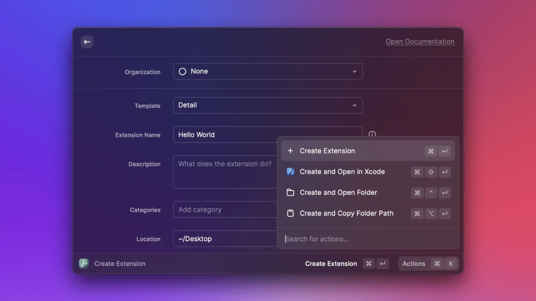This screenshot has width=536, height=301.
Task: Click the Location label
Action: pos(148,239)
